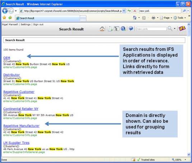Click enterw/CustomerInfo.page under OEM
192x163 pixels.
pyautogui.click(x=20, y=67)
